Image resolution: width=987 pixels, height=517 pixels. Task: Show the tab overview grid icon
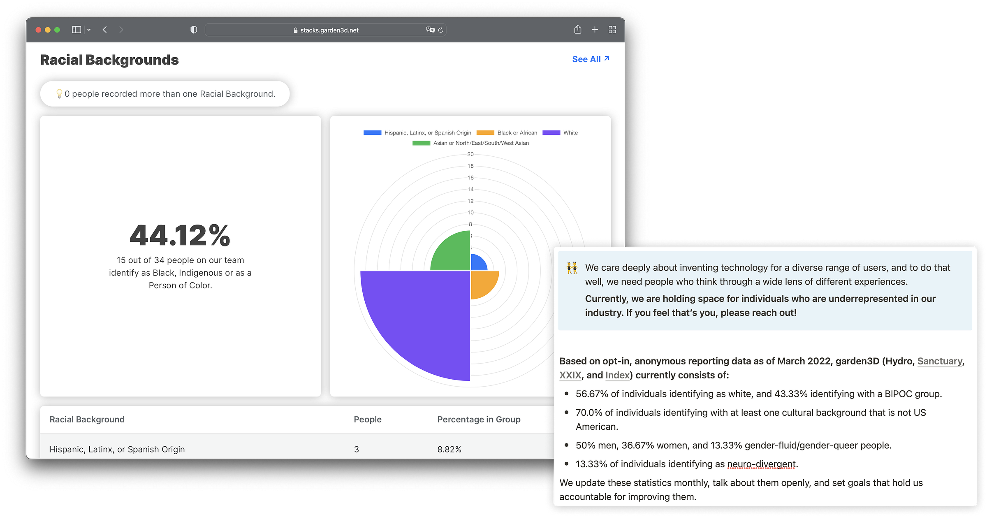coord(612,30)
